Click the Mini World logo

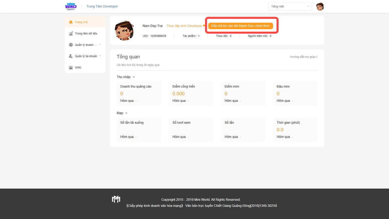[71, 6]
